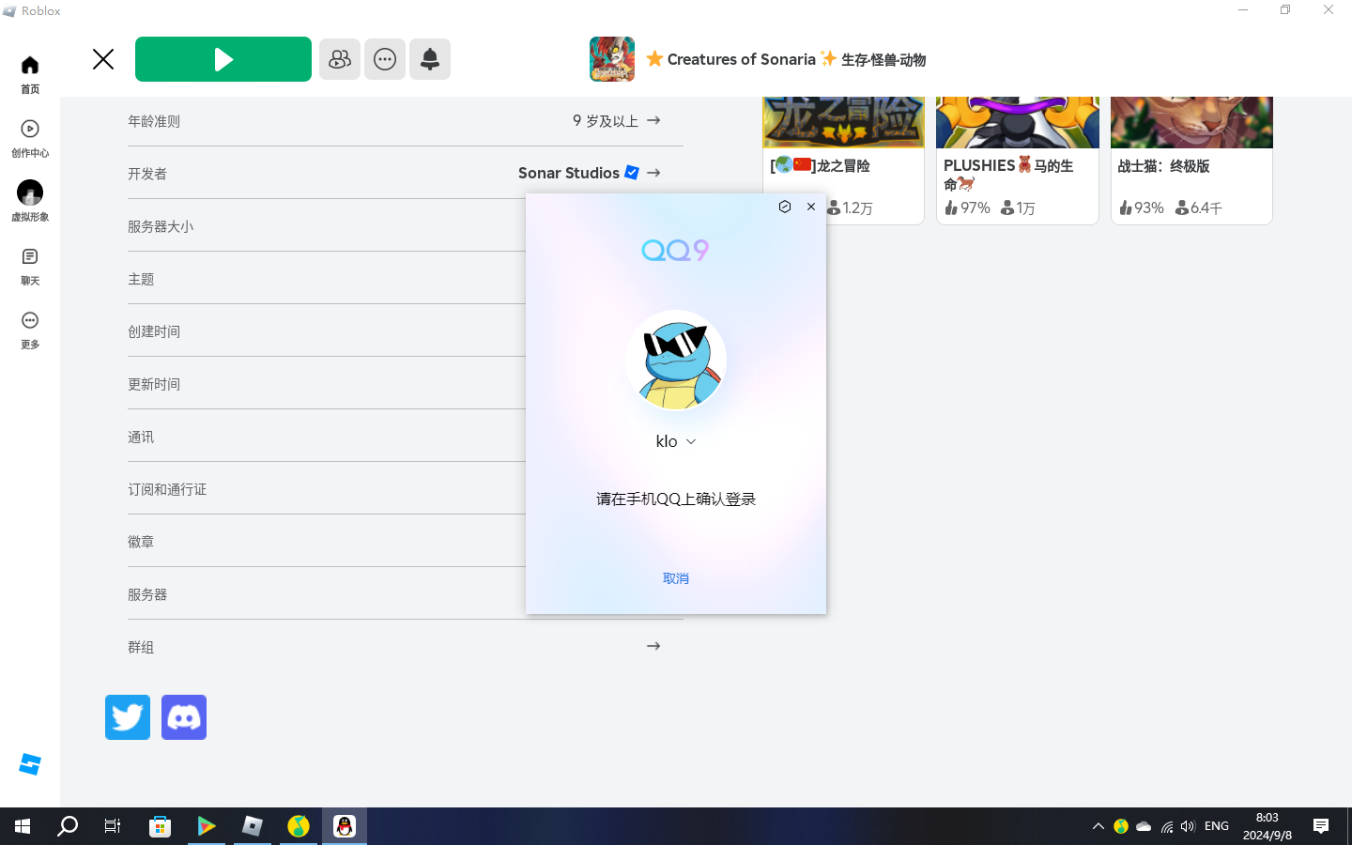Click the 93% rating on 战士猫 card
Screen dimensions: 1352x845
pos(1142,207)
